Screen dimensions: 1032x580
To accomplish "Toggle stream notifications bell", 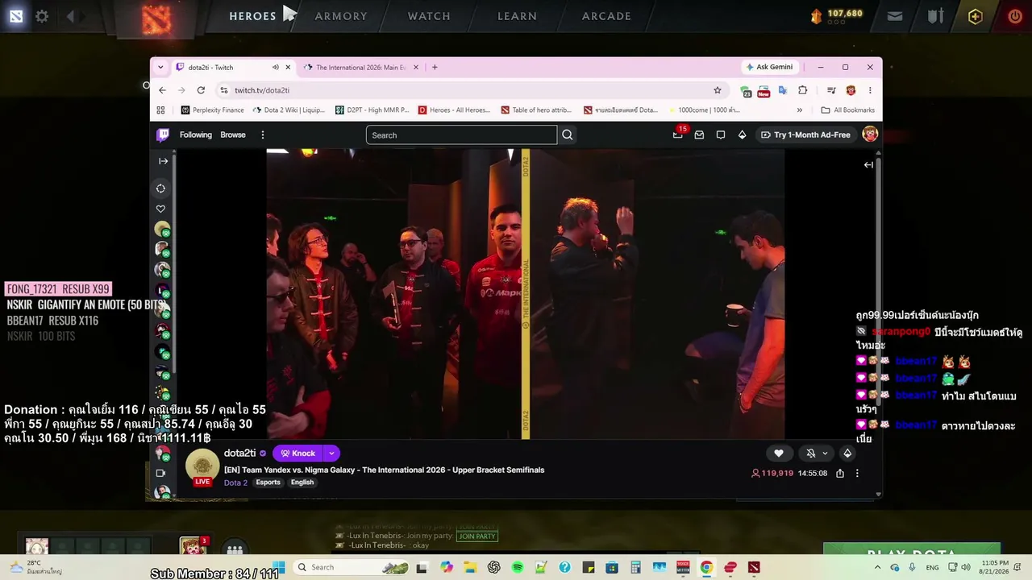I will click(811, 453).
